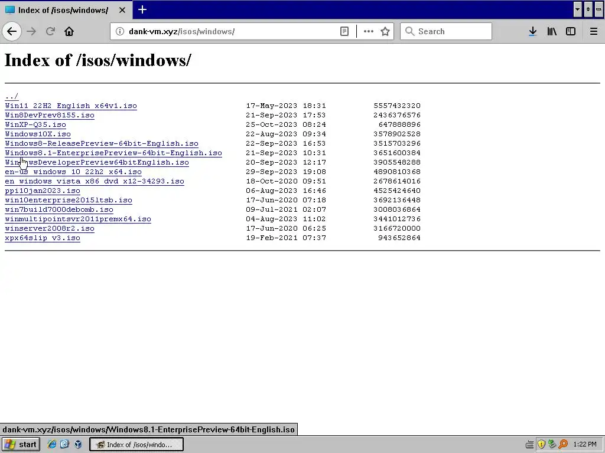The image size is (605, 453).
Task: Click the file size '647888896'
Action: pos(399,124)
